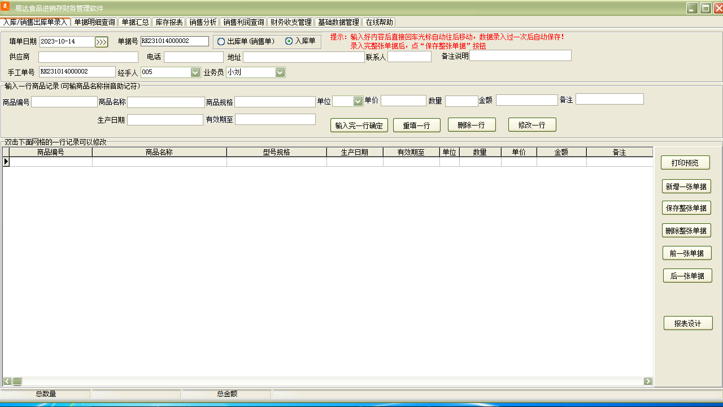Open 报表设计 button

(688, 323)
